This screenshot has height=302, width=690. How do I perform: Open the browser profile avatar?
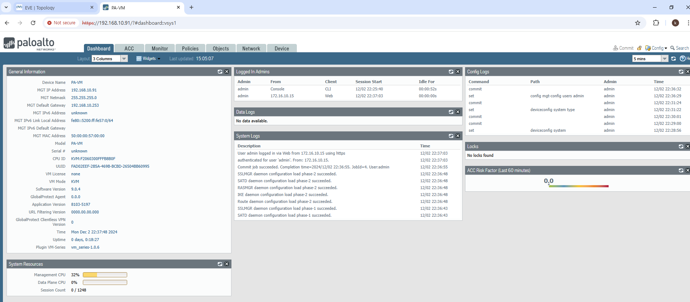coord(675,23)
